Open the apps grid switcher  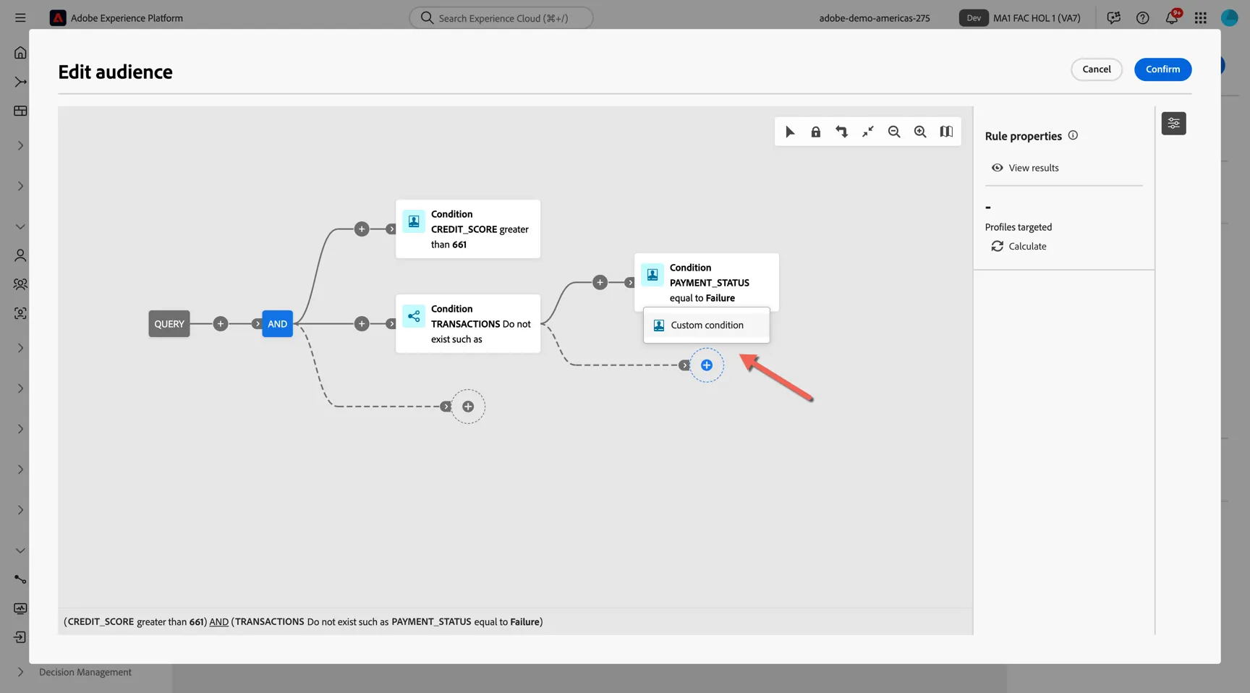tap(1200, 18)
